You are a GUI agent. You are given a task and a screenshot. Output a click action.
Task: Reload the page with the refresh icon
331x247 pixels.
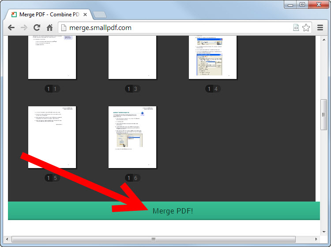tap(37, 28)
